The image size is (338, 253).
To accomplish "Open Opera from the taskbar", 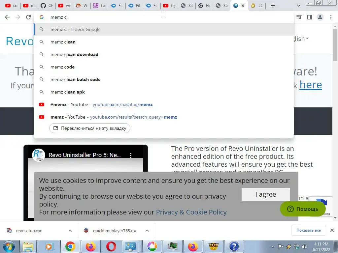I will [x=111, y=246].
